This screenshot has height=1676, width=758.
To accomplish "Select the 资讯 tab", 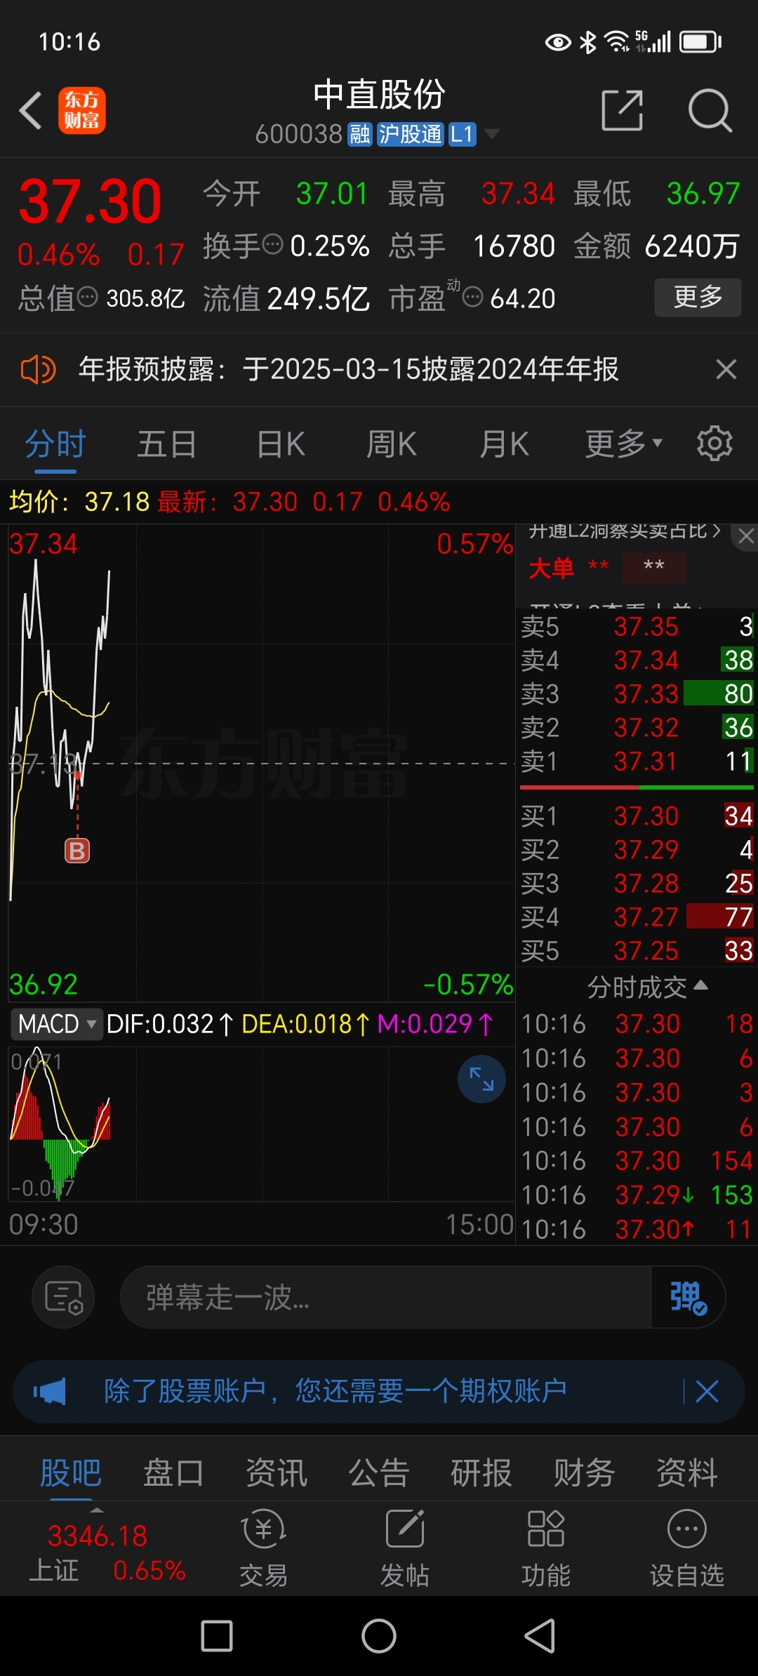I will [277, 1472].
